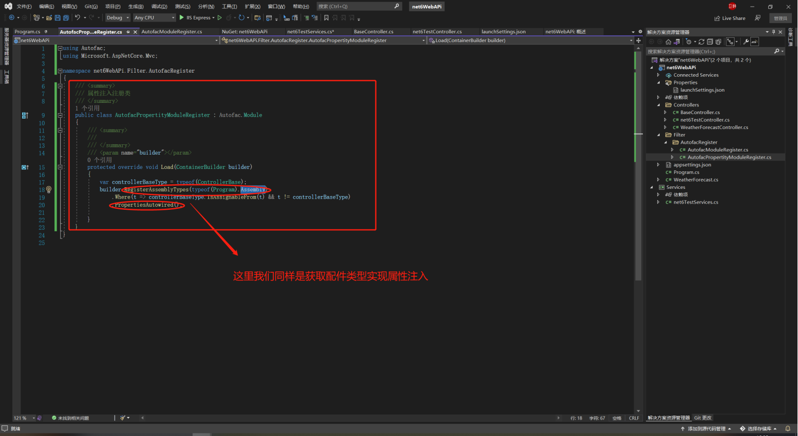Click the feedback person icon near Live Share
Screen dimensions: 798x436
pyautogui.click(x=758, y=18)
